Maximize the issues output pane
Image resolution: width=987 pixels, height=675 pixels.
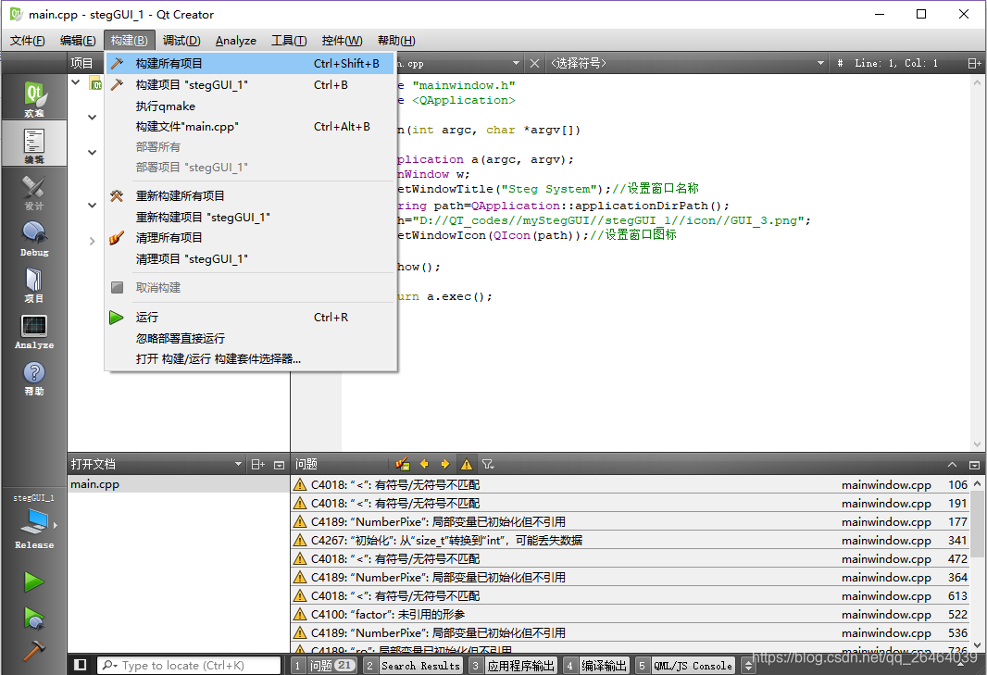(953, 465)
